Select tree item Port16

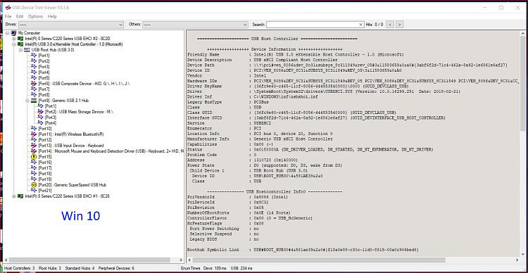coord(45,163)
